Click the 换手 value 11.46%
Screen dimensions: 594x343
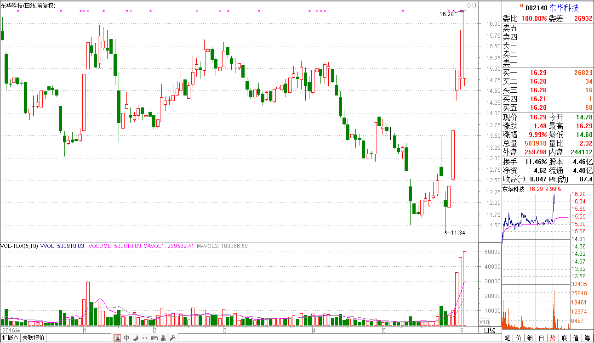click(x=536, y=162)
